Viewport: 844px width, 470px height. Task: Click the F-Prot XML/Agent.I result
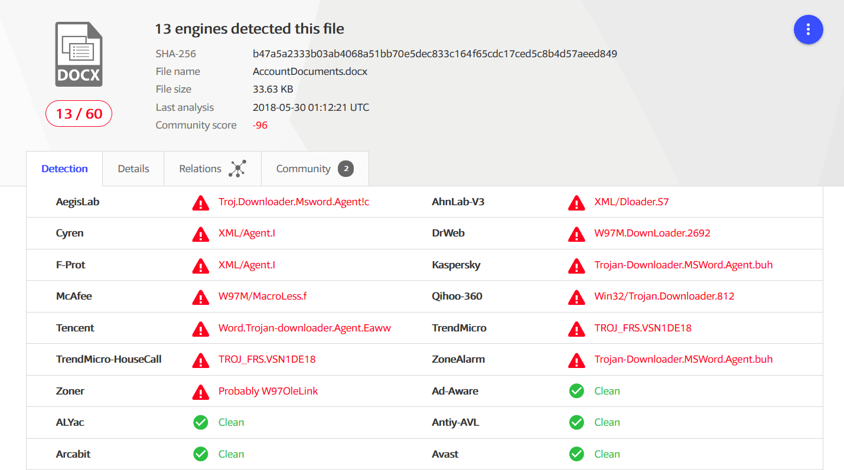247,265
